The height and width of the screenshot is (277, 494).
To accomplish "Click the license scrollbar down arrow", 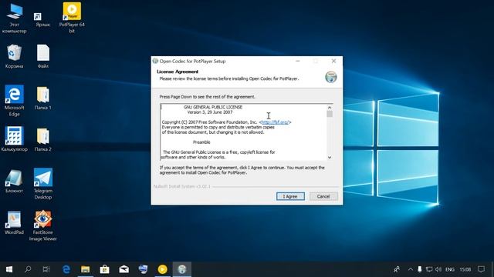I will pyautogui.click(x=330, y=157).
